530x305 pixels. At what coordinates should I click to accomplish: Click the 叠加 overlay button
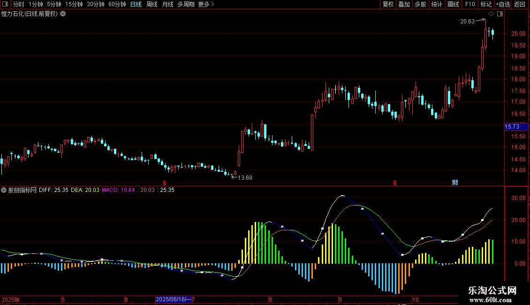click(x=404, y=4)
